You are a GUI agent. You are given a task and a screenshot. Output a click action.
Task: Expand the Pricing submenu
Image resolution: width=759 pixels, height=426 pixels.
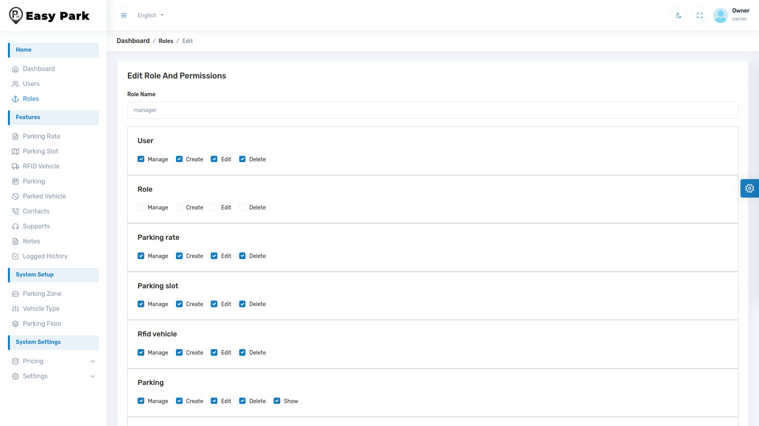click(93, 361)
